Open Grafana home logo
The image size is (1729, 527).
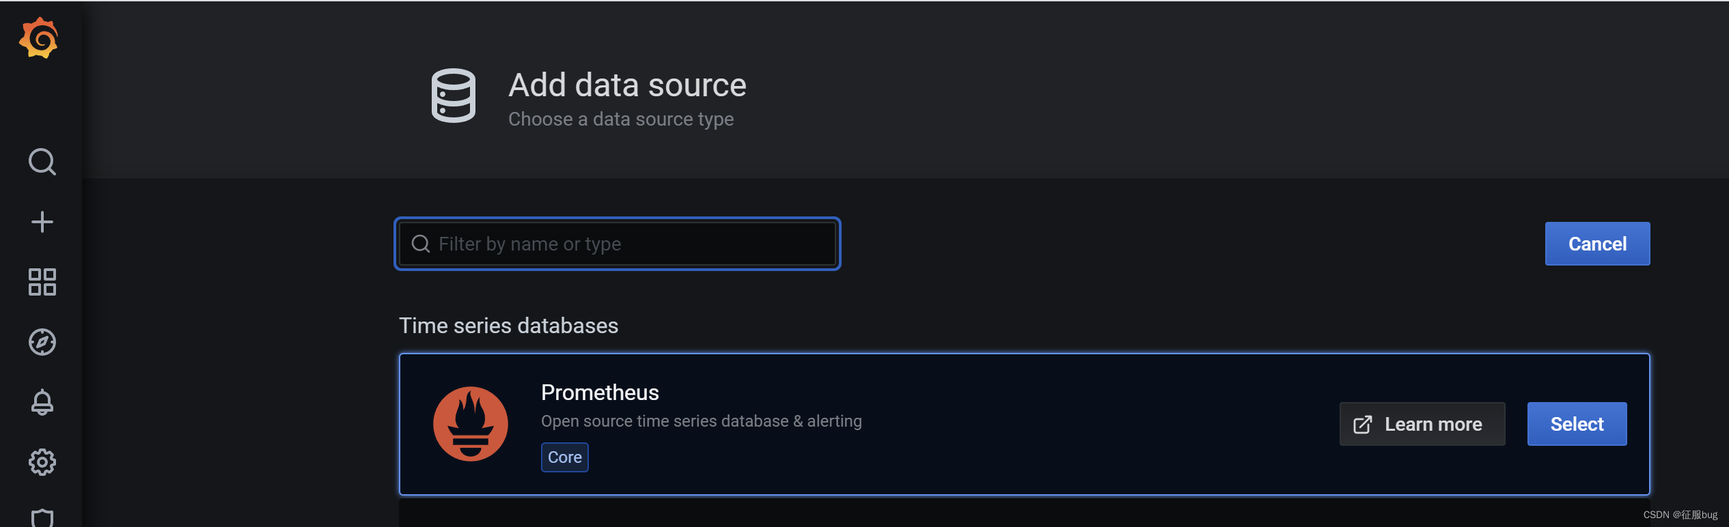(39, 38)
